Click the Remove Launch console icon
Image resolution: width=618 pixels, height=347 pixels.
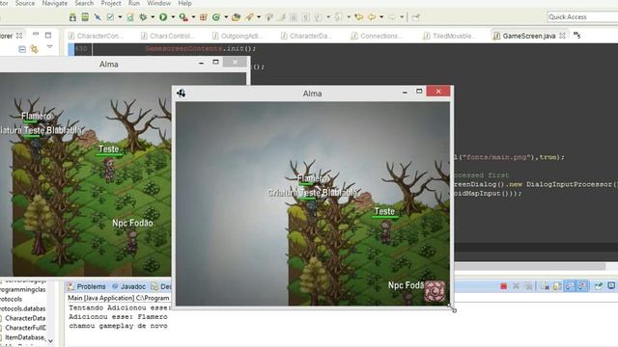(x=516, y=286)
